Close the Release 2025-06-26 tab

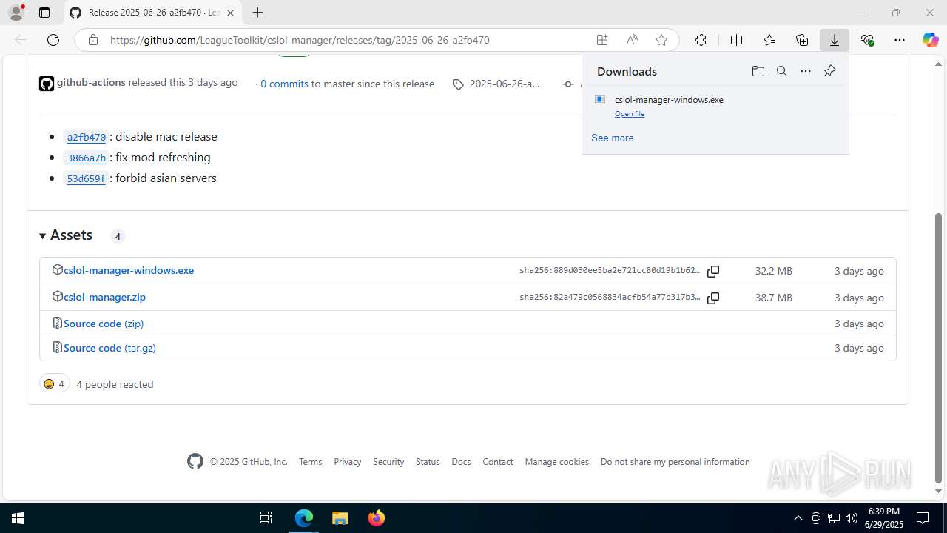(x=231, y=13)
